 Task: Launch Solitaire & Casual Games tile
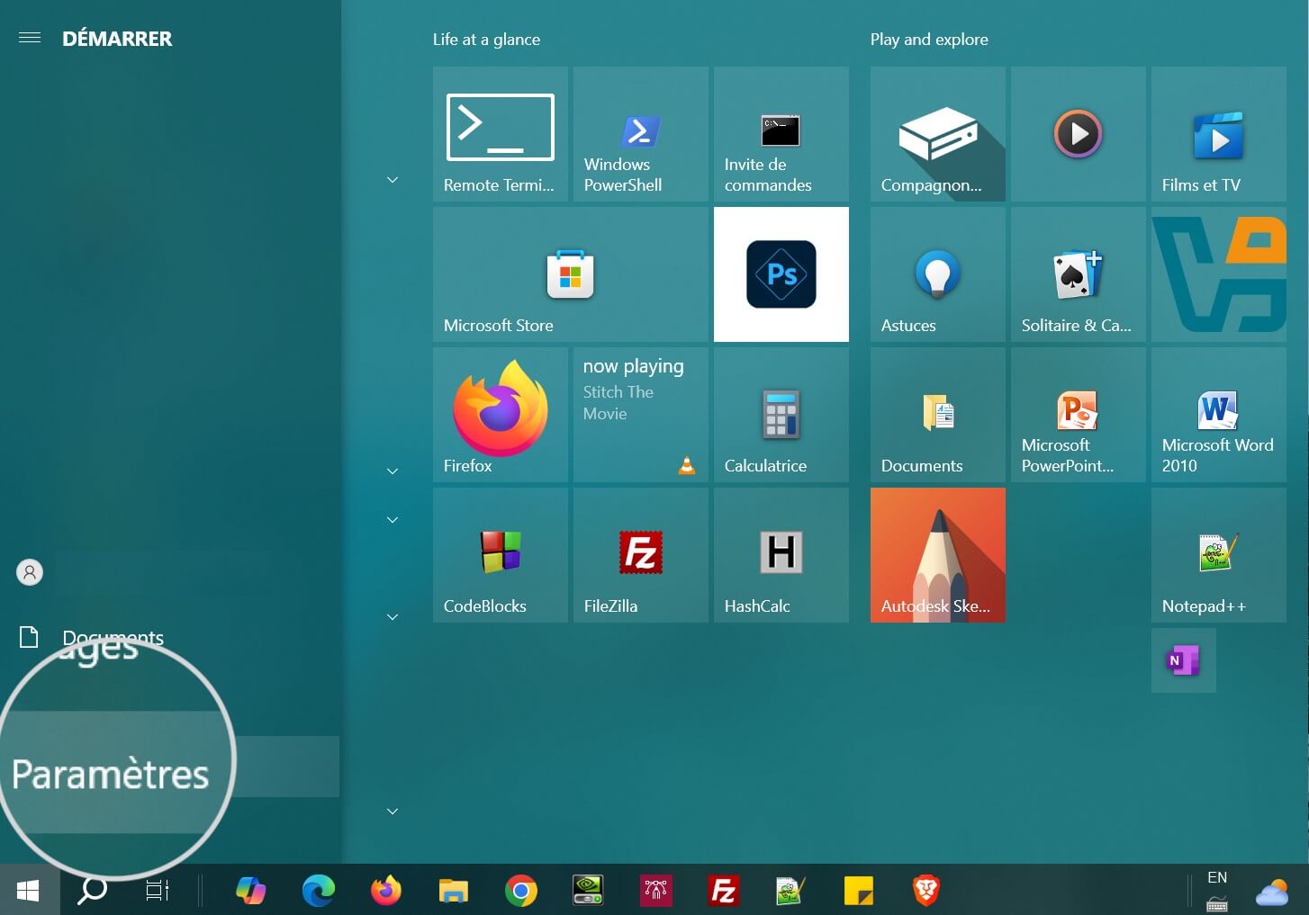[1079, 274]
